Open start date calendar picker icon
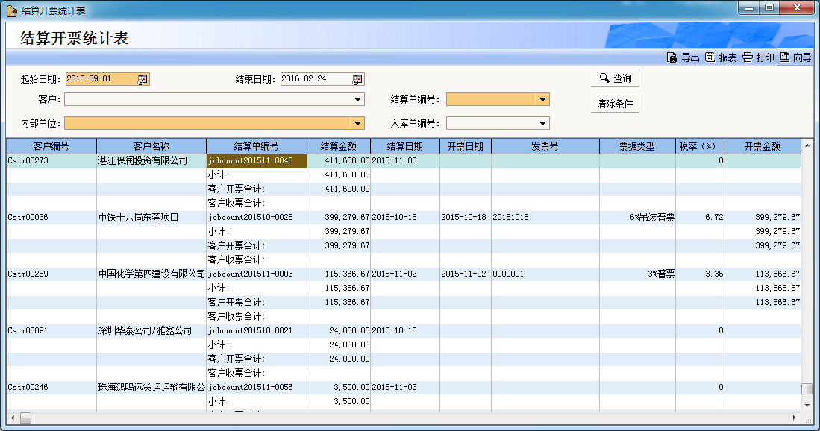The width and height of the screenshot is (820, 431). point(143,79)
